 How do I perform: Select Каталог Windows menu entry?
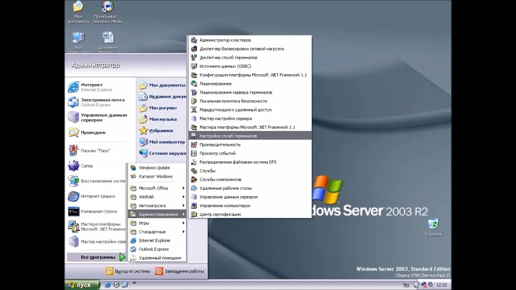pyautogui.click(x=157, y=176)
